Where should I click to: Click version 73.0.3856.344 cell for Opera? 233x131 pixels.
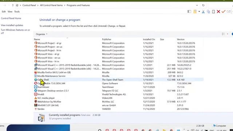pyautogui.click(x=184, y=83)
